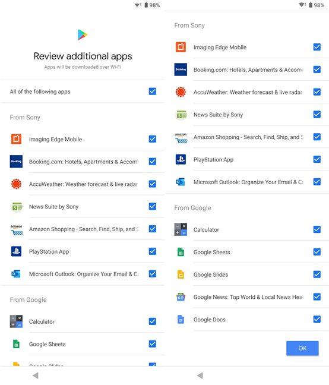Image resolution: width=329 pixels, height=385 pixels.
Task: Tap back arrow on right screen
Action: pos(200,375)
